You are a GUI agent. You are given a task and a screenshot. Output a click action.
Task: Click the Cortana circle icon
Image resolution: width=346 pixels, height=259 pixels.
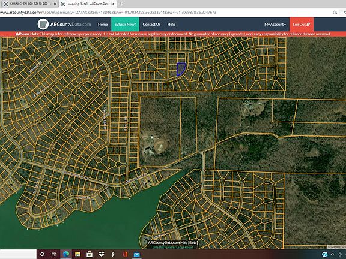point(42,254)
